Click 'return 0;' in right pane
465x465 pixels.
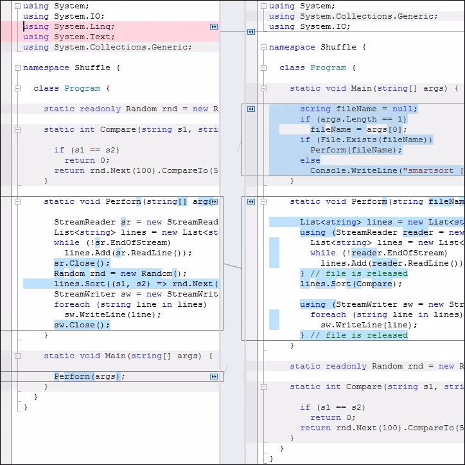click(333, 417)
